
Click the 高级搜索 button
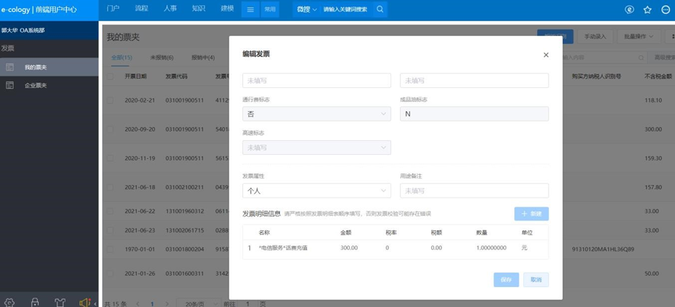coord(662,58)
